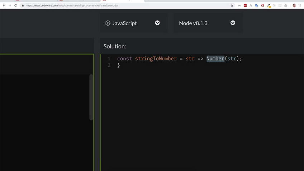Open the Google Drive extension icon
304x171 pixels.
click(x=286, y=5)
